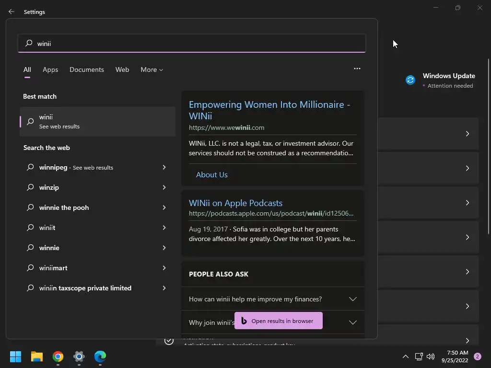Click the search text field containing winii

[x=192, y=43]
